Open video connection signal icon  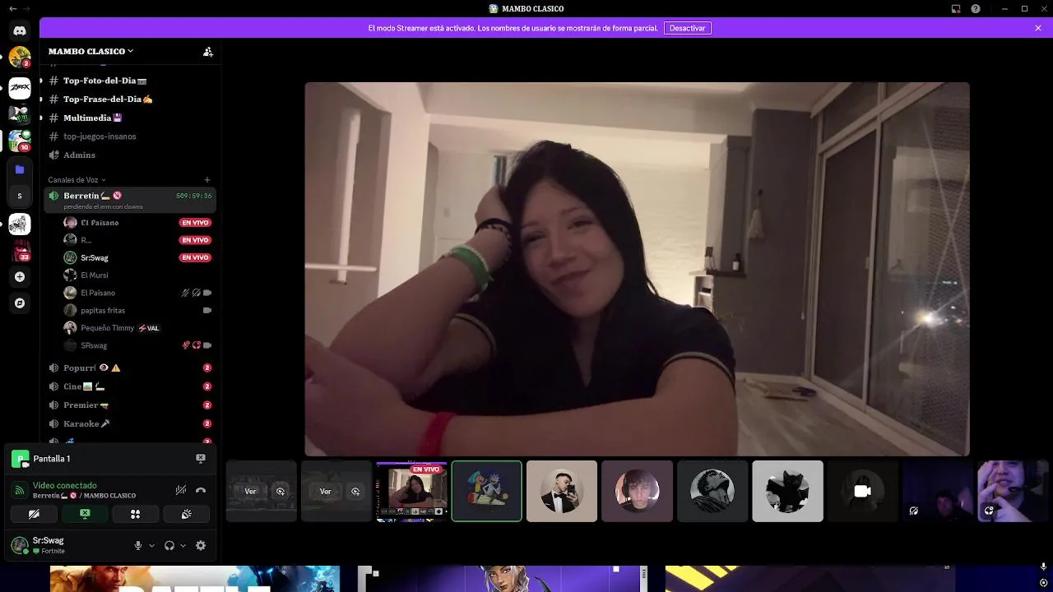tap(20, 490)
